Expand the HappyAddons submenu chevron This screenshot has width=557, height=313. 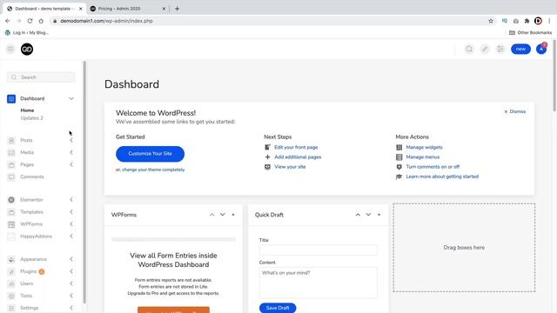coord(71,236)
